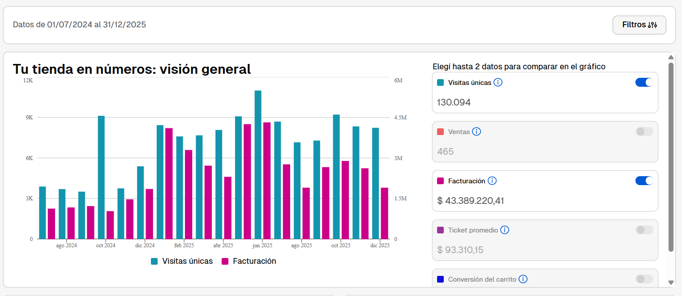
Task: Enable the Ticket promedio toggle
Action: tap(644, 230)
